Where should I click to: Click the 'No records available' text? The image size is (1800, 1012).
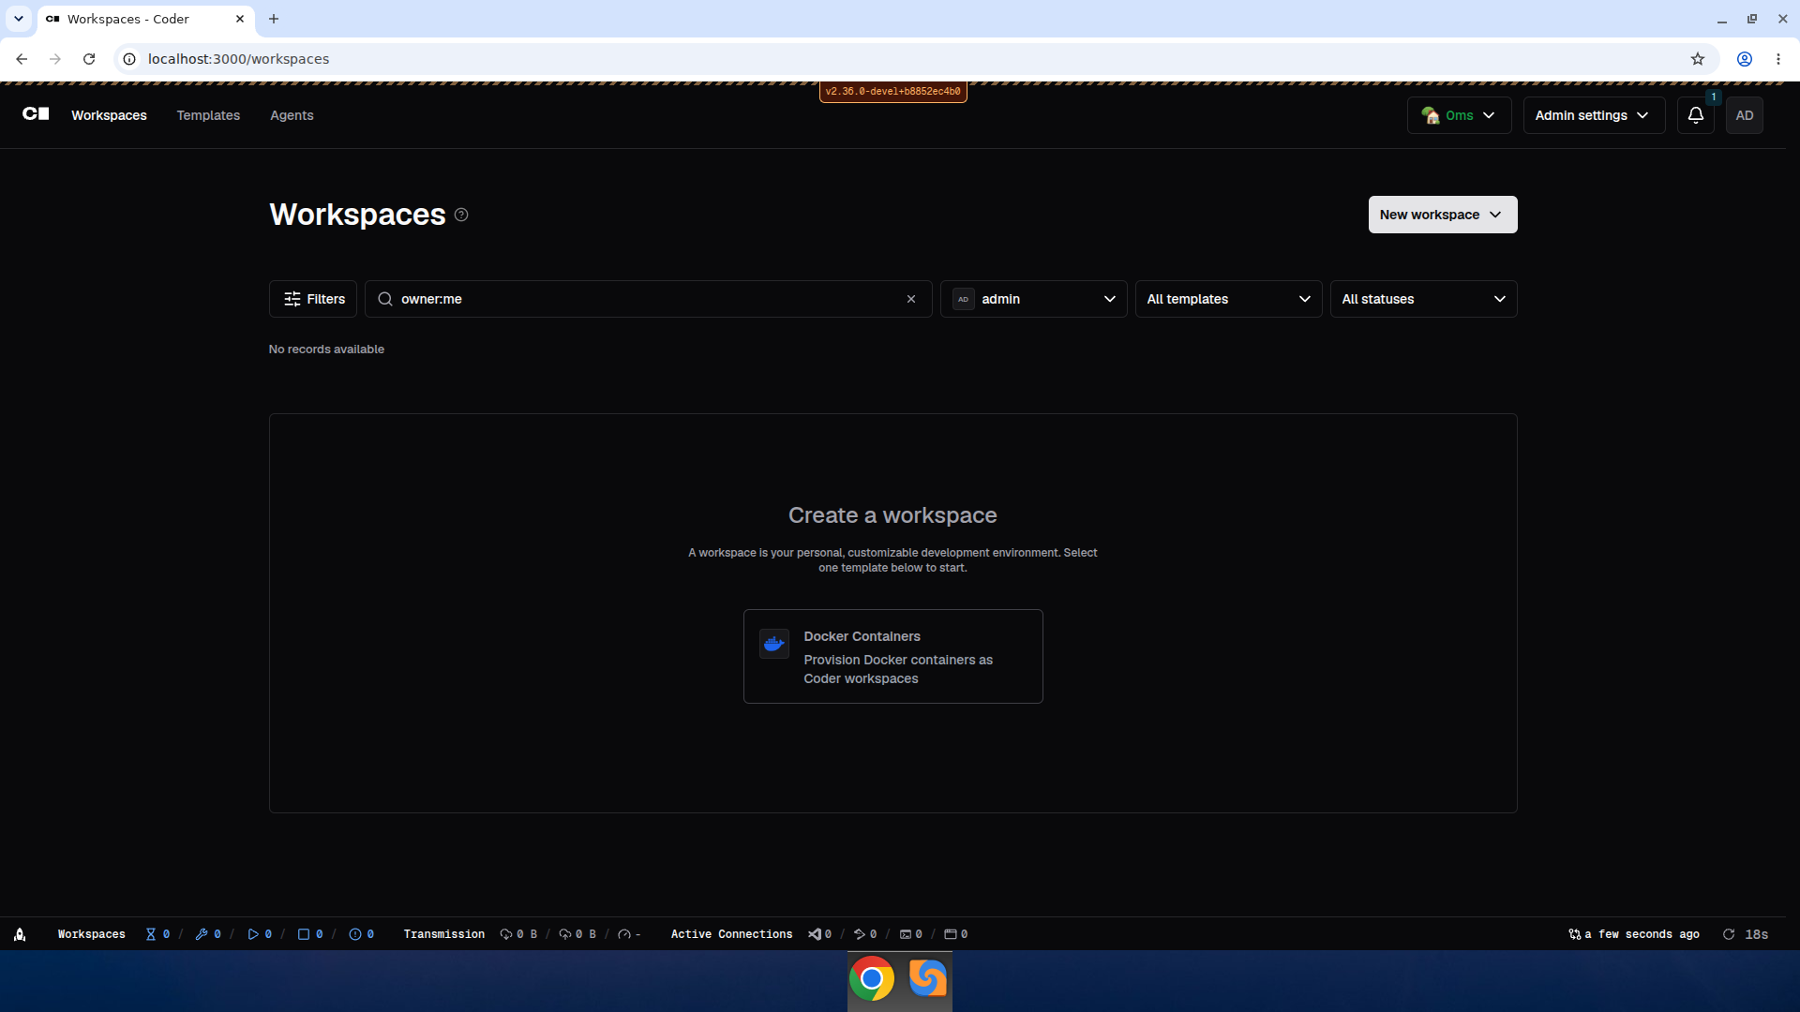(326, 350)
